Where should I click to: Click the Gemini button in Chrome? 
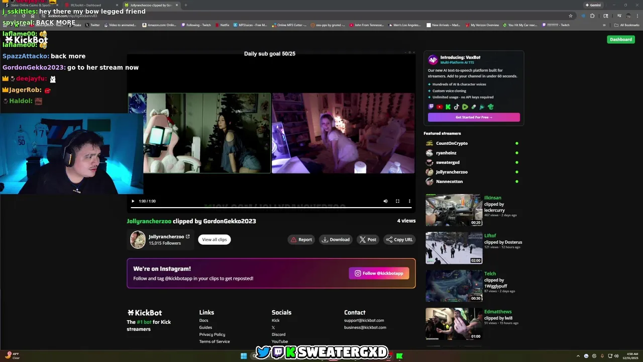593,5
